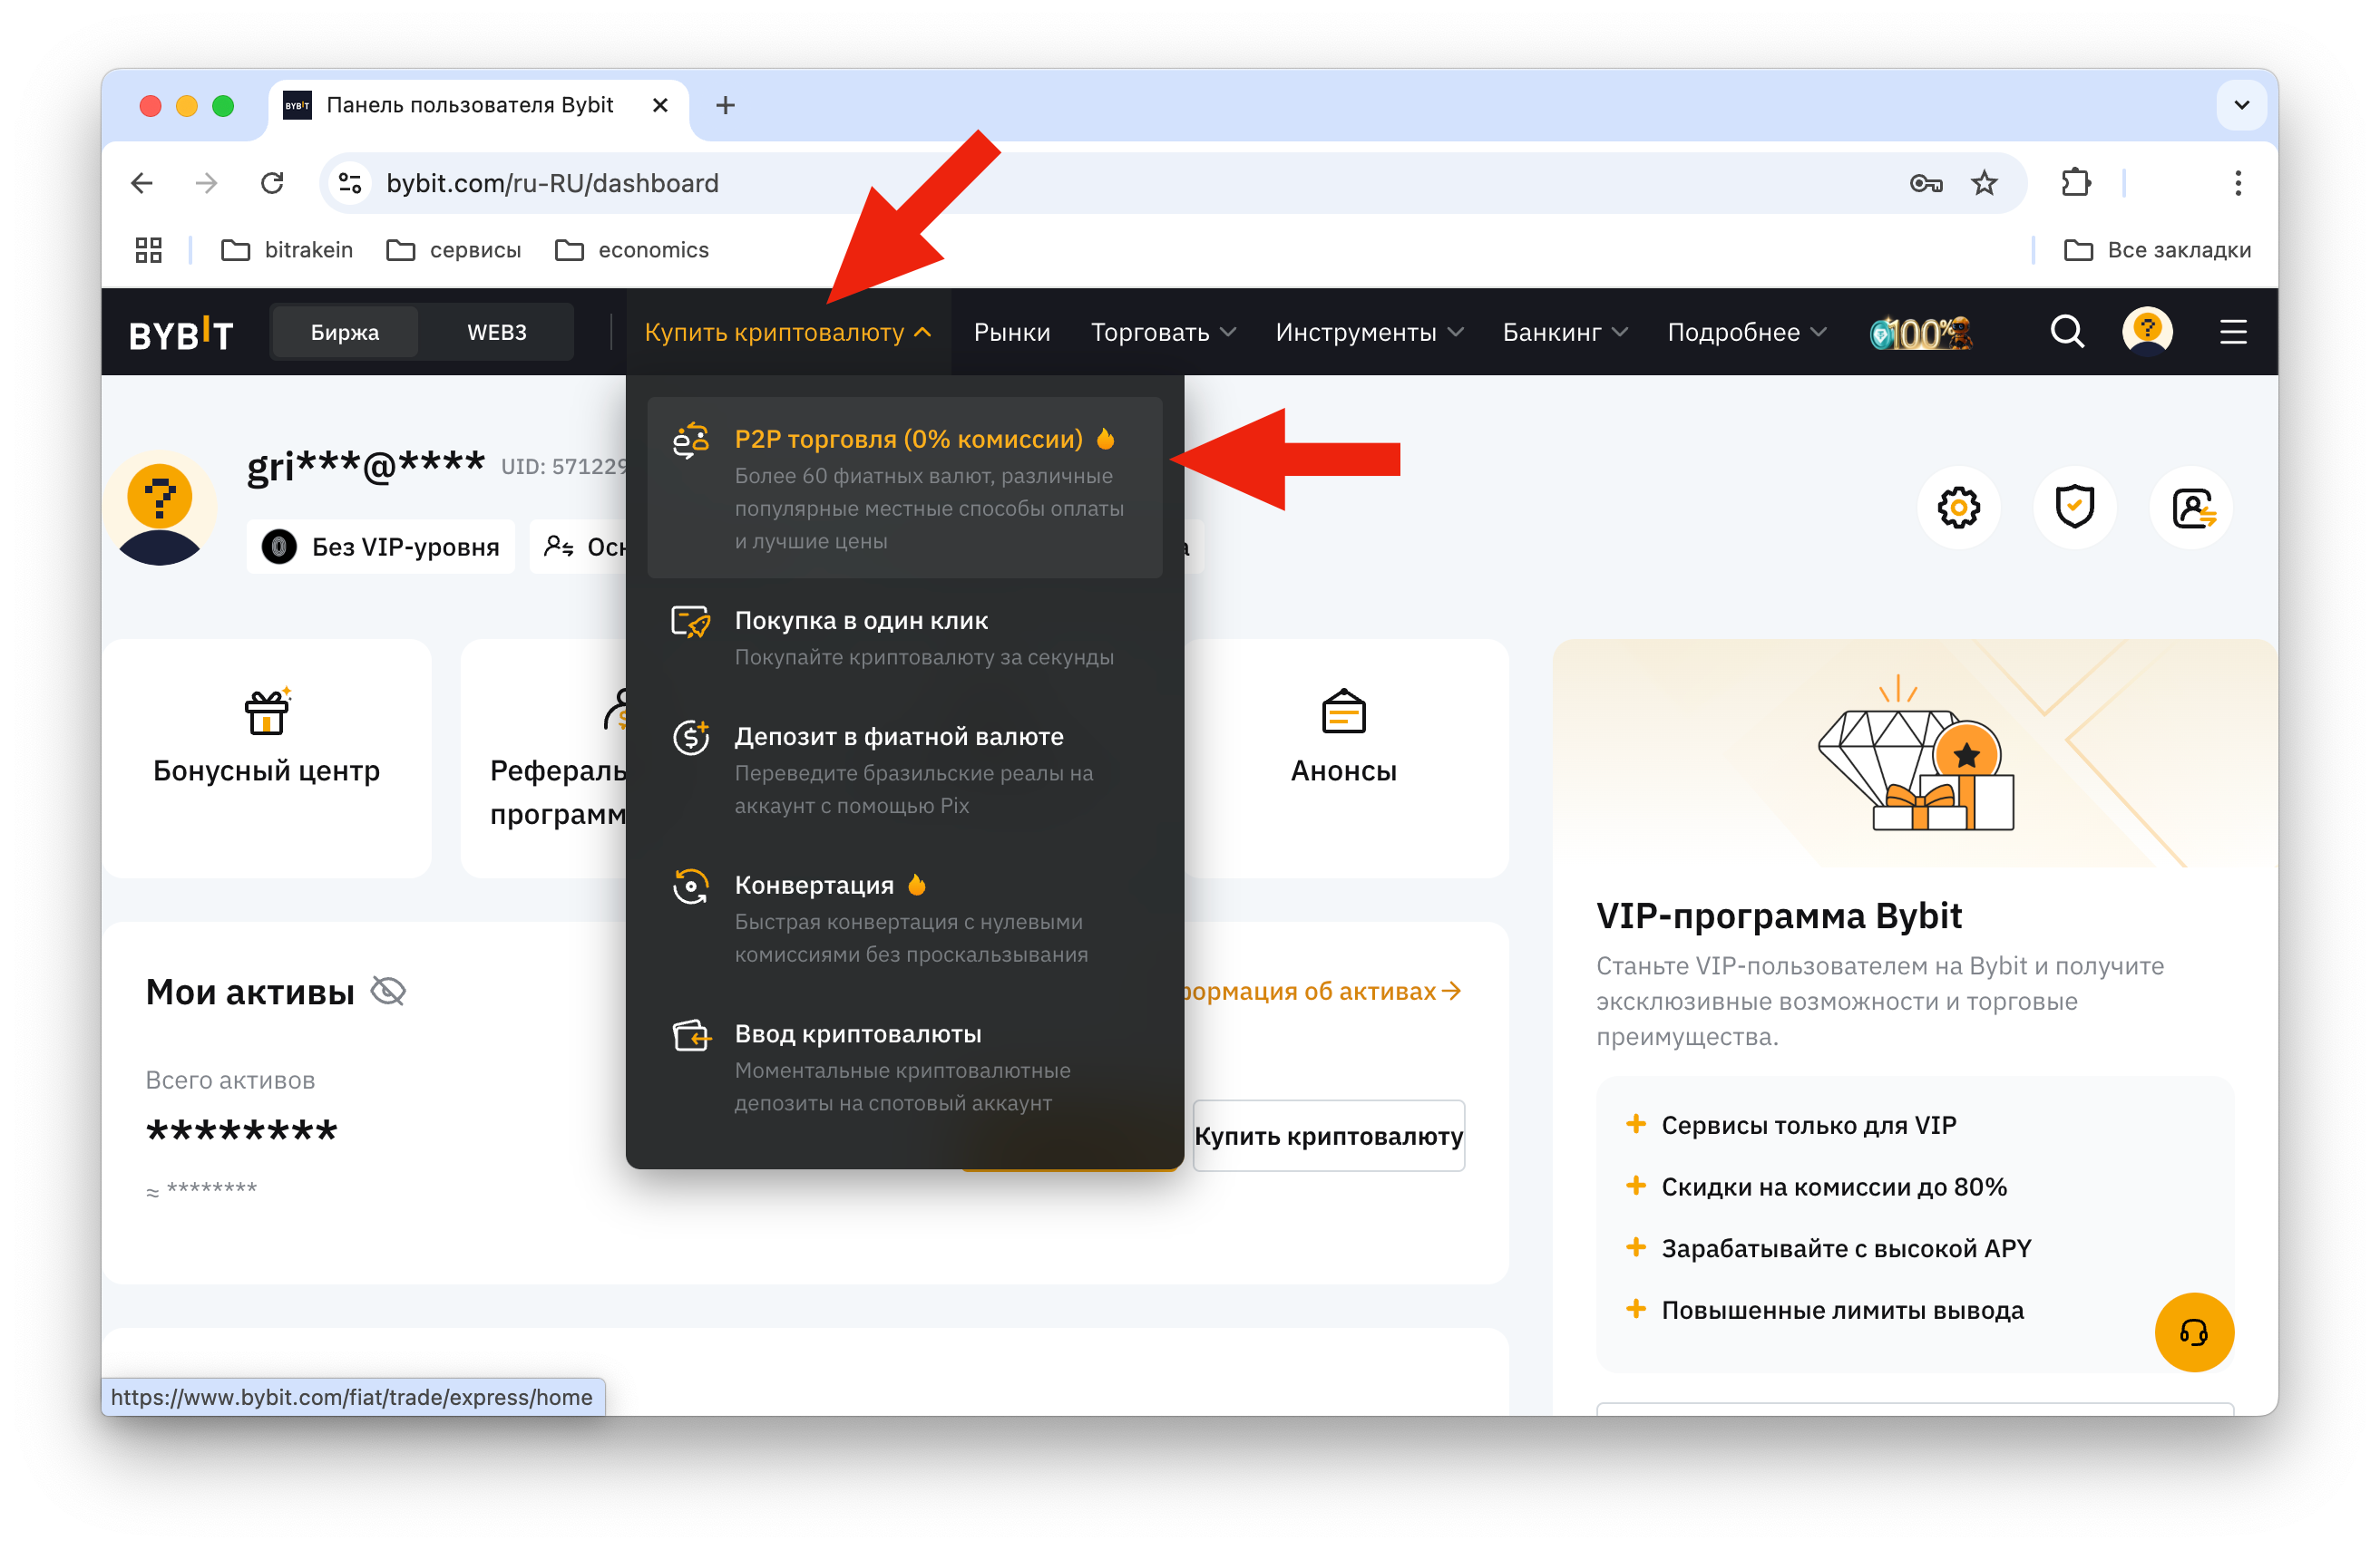View site information icon in address bar
Screen dimensions: 2380x1550
coord(350,183)
